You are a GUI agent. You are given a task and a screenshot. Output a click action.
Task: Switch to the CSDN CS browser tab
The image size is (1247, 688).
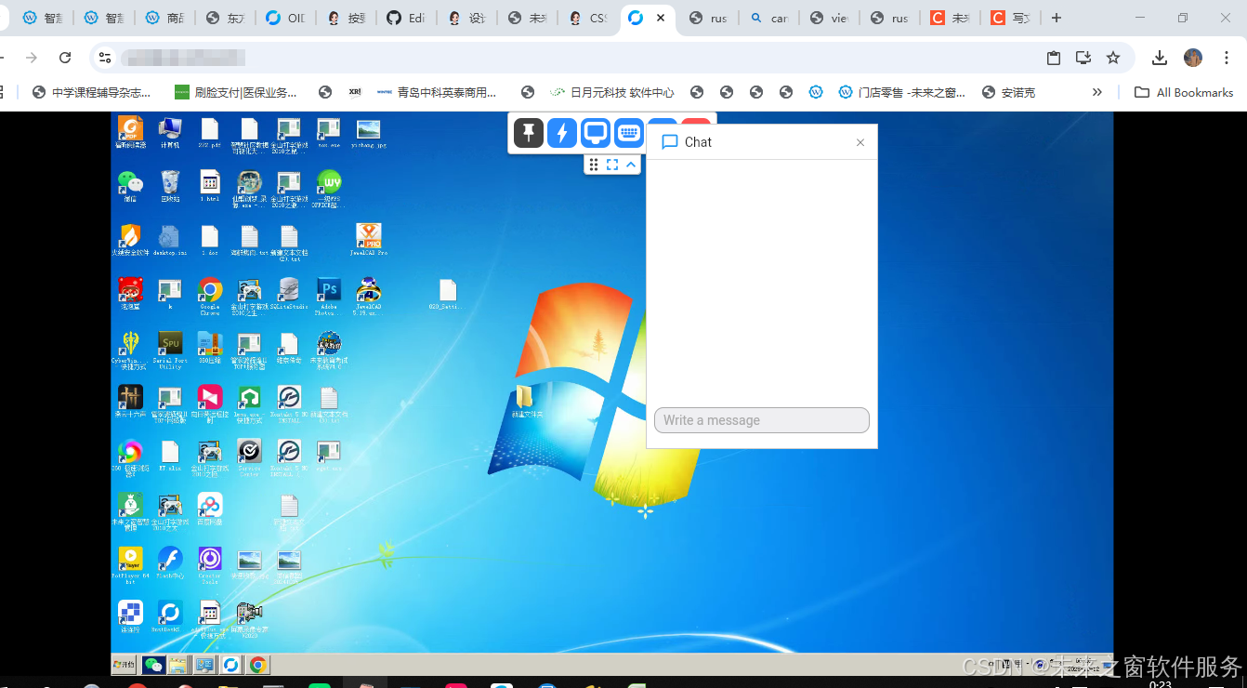tap(587, 18)
